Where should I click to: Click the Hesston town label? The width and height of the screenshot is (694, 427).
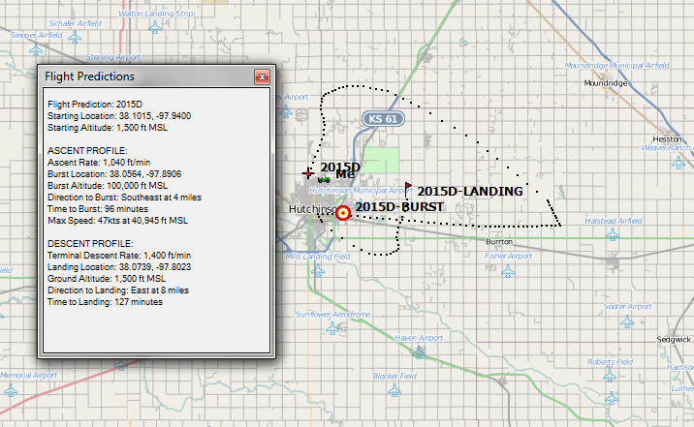(x=667, y=139)
